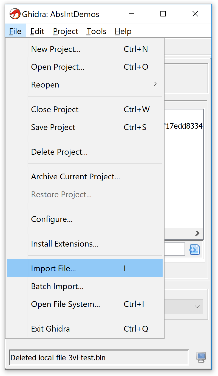218x376 pixels.
Task: Choose Close Project in the menu
Action: tap(85, 109)
